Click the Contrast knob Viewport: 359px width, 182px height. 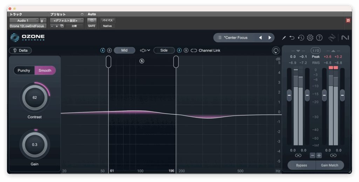pos(35,97)
